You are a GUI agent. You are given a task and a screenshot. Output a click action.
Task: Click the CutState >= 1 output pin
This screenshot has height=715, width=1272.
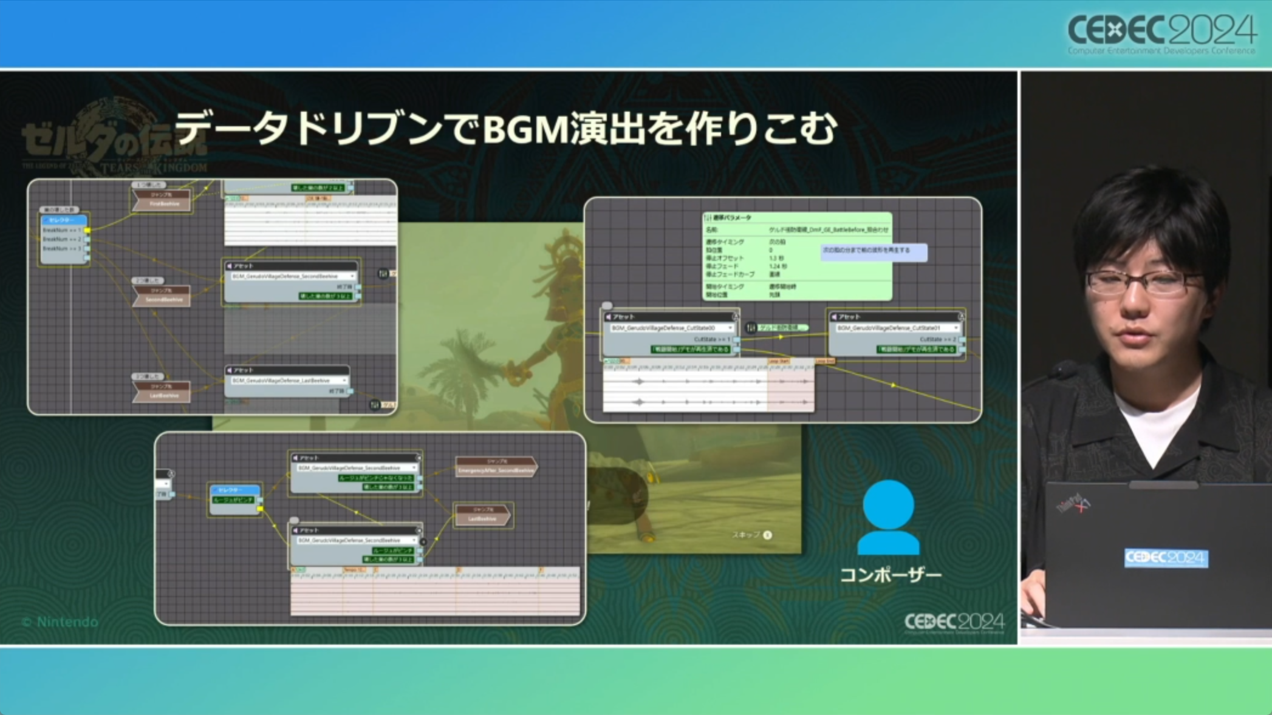click(x=736, y=340)
